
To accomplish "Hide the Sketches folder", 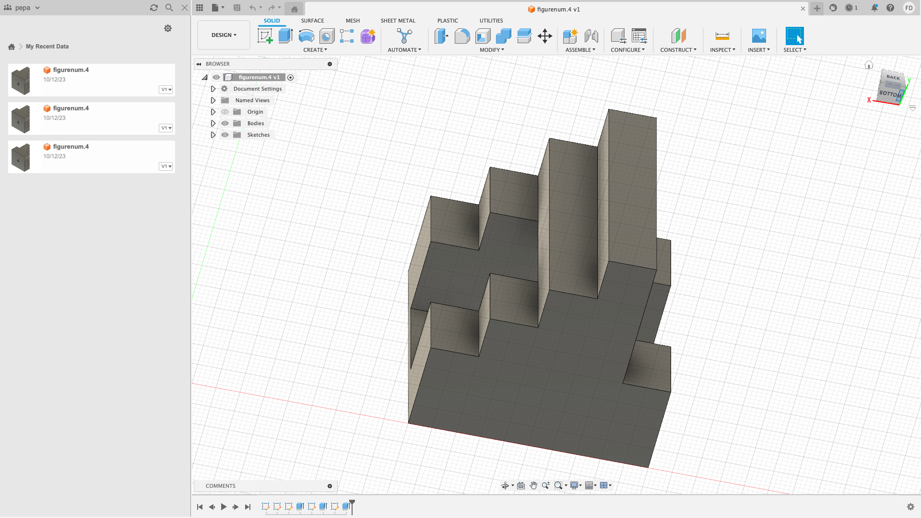I will tap(225, 135).
